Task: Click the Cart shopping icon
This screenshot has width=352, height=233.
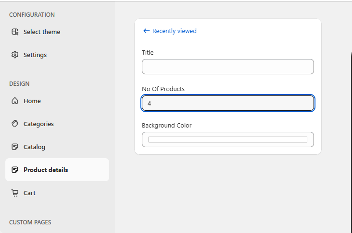Action: pyautogui.click(x=15, y=193)
